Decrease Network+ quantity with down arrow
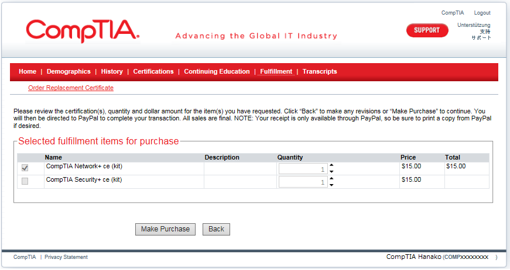The width and height of the screenshot is (510, 270). (x=331, y=172)
